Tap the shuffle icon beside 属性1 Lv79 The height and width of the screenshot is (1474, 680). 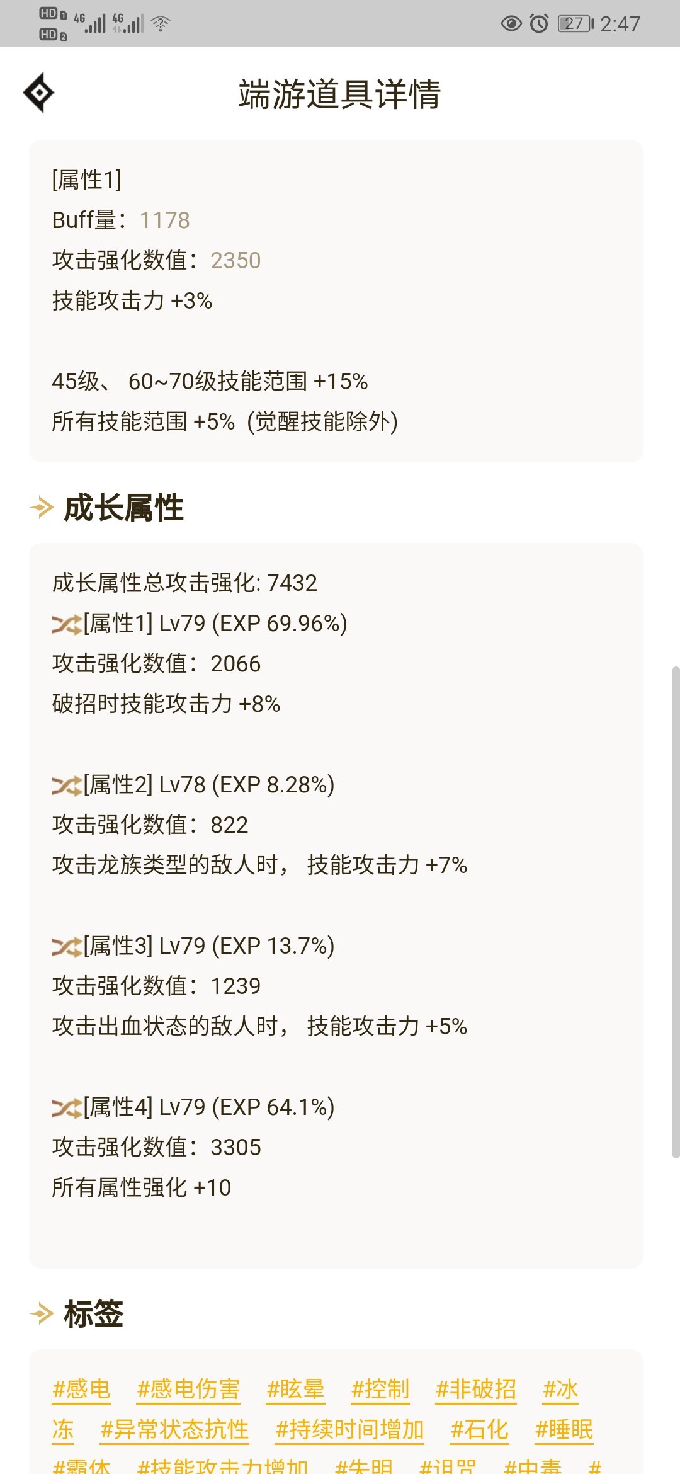pos(66,624)
